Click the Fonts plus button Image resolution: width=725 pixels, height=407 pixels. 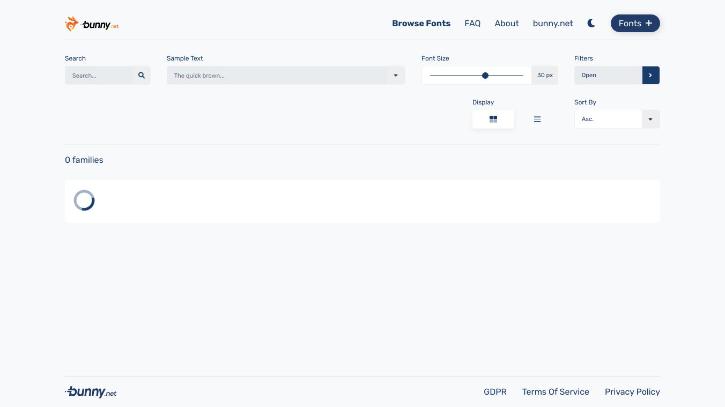(x=635, y=24)
